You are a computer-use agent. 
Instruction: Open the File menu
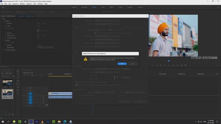(x=2, y=4)
